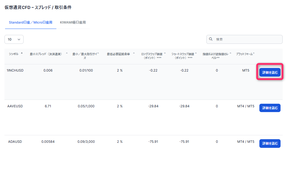Click the MT4 / MT5 cell for AAVEUSD
The width and height of the screenshot is (288, 169).
coord(246,106)
